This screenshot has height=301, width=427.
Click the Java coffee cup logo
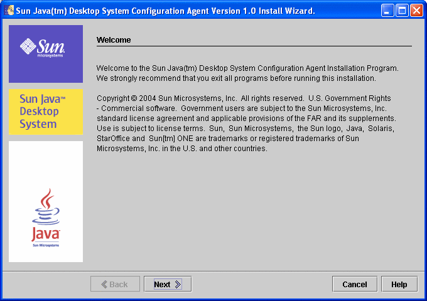tap(46, 218)
